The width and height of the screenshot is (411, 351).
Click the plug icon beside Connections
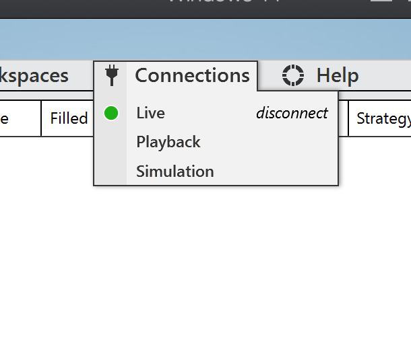112,75
